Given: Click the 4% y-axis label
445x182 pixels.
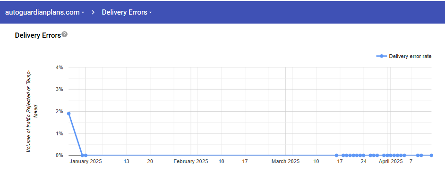Looking at the screenshot, I should (x=60, y=67).
